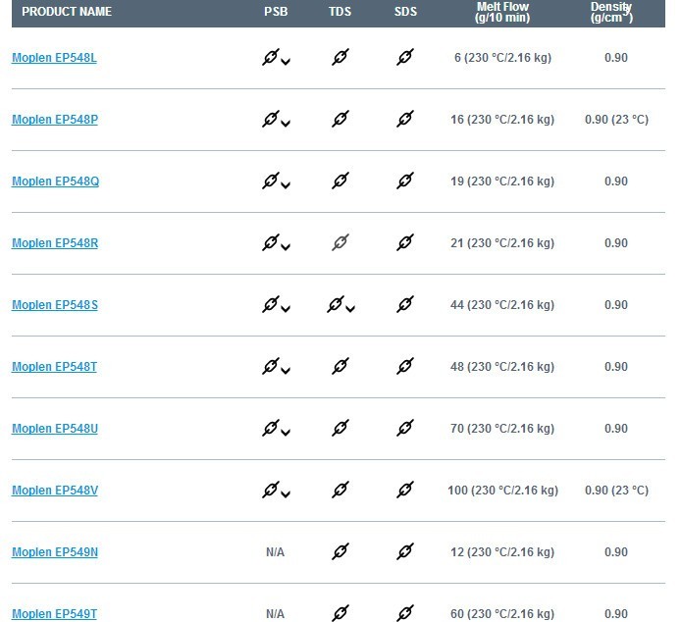Expand PSB dropdown chevron for Moplen EP548V

click(x=286, y=493)
